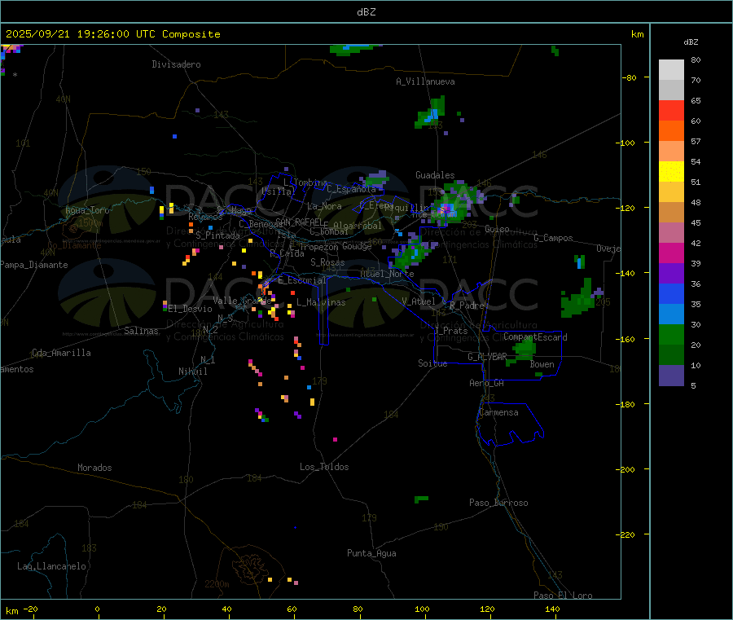This screenshot has height=620, width=733.
Task: Click the 'Salinas' location label
Action: pyautogui.click(x=141, y=331)
